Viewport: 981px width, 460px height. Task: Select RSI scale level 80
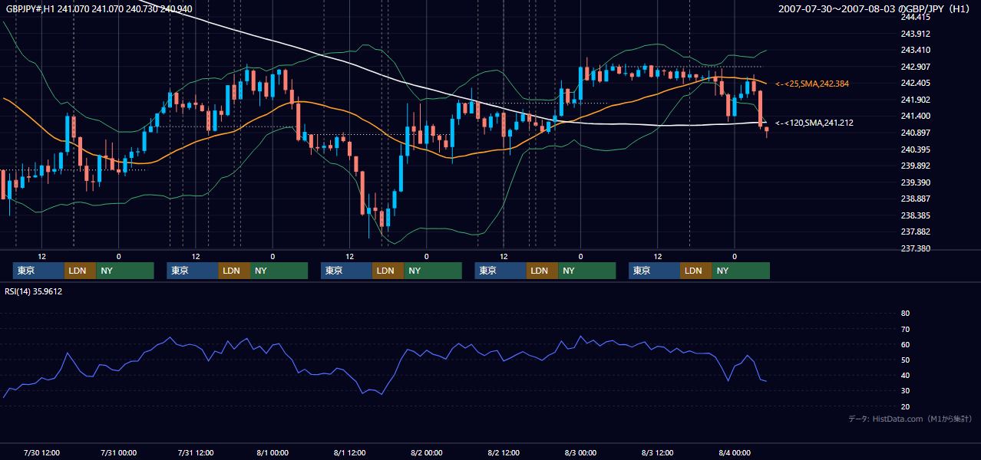coord(905,314)
